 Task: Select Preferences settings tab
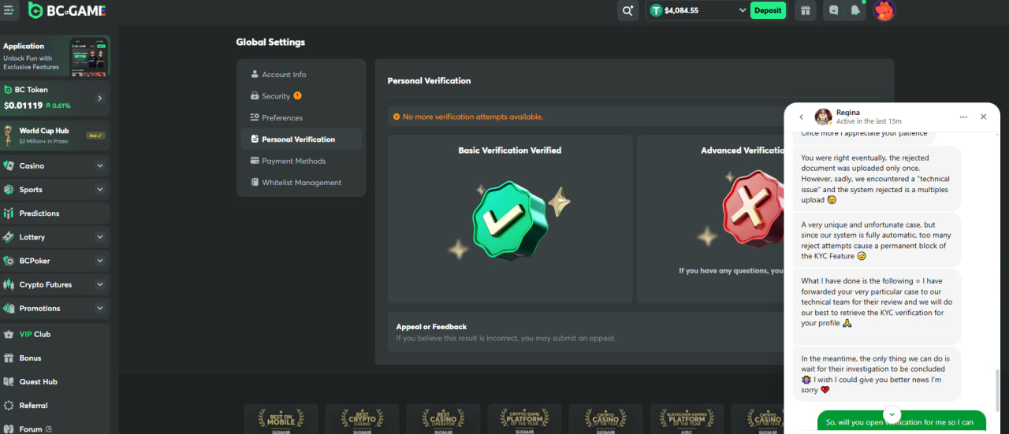click(301, 117)
